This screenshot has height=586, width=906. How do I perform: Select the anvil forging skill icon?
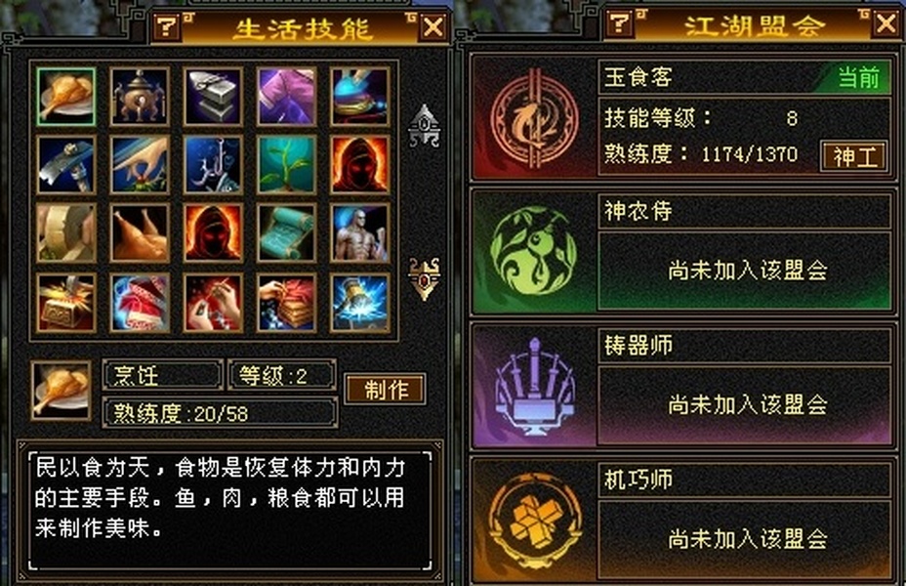(x=213, y=97)
